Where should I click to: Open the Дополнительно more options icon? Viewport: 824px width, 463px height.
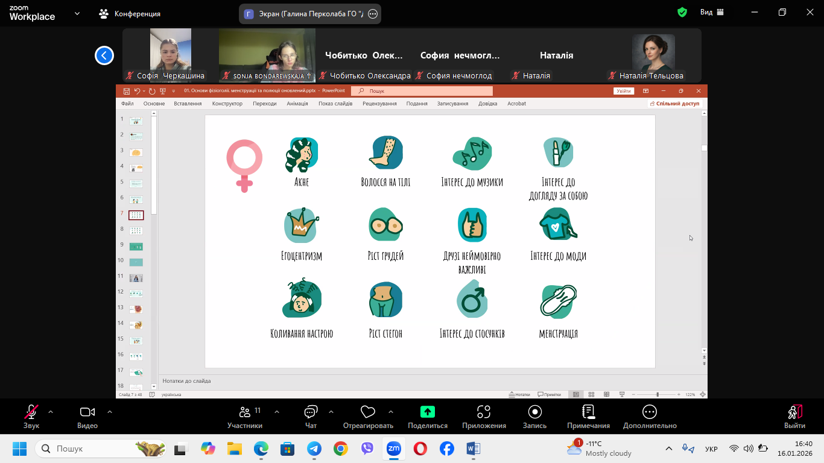click(x=650, y=412)
